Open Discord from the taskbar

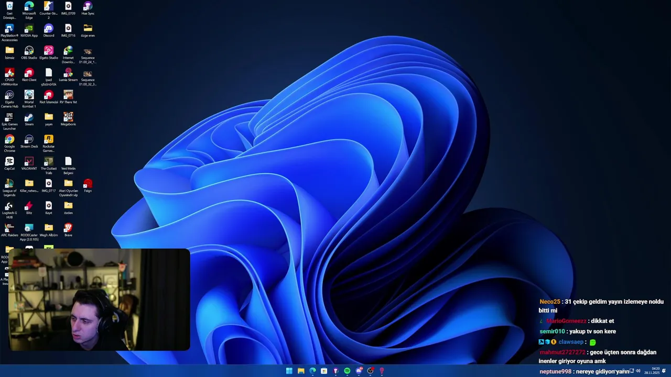pyautogui.click(x=359, y=371)
